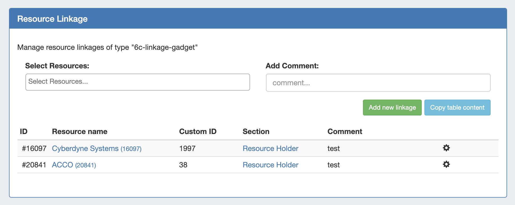Open the gear menu for ACCO row

click(x=446, y=164)
